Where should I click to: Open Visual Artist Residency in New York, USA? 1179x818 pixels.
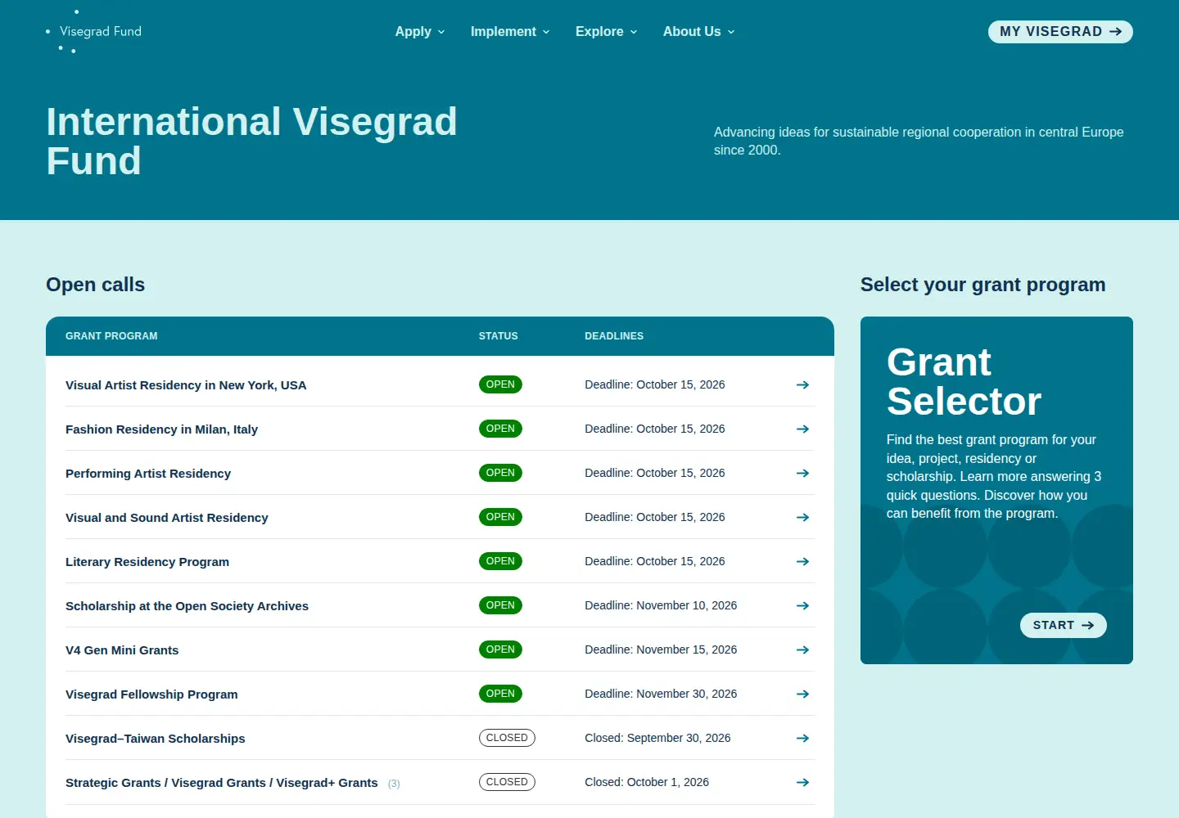pos(186,385)
